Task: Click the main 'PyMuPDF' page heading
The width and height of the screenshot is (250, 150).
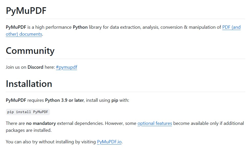Action: tap(26, 11)
